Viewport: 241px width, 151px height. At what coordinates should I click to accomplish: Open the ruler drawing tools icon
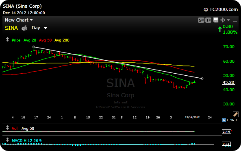pos(235,114)
